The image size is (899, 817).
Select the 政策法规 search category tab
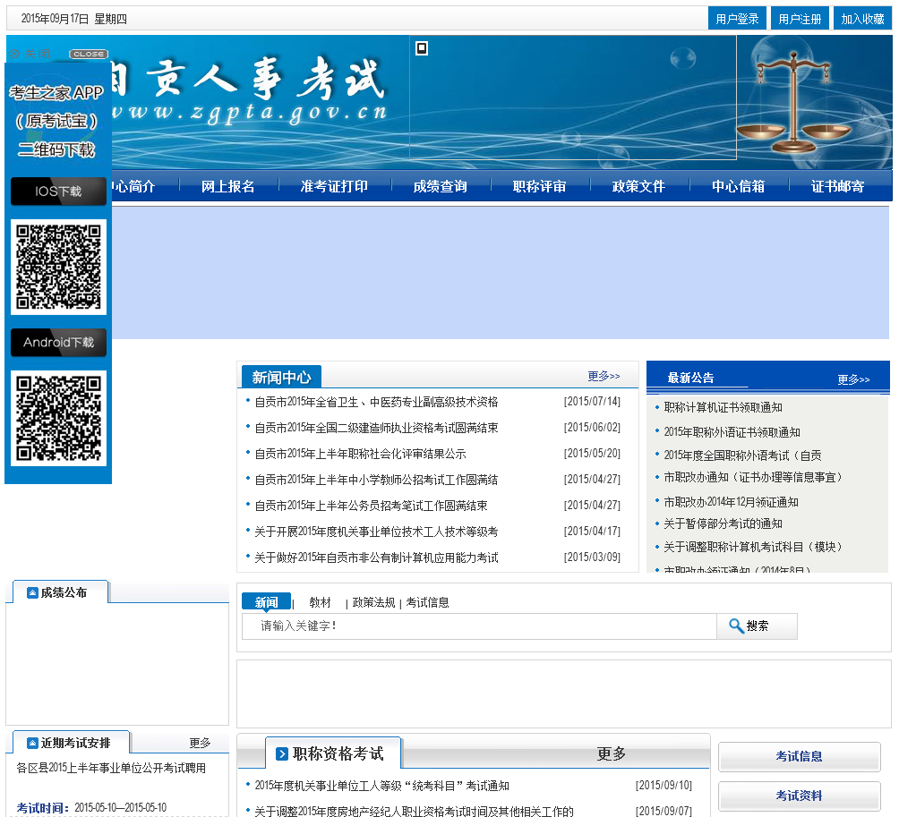point(373,602)
